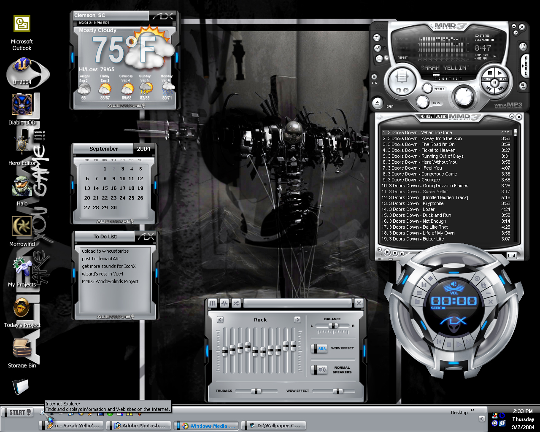
Task: Open the EQ drawer arrow button
Action: click(x=523, y=86)
